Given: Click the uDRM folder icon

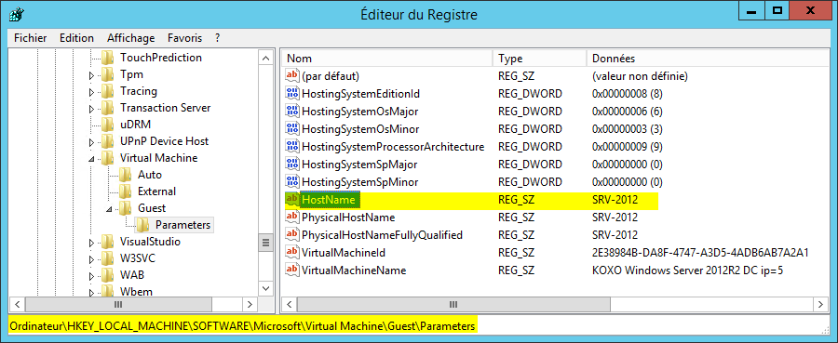Looking at the screenshot, I should pyautogui.click(x=108, y=125).
